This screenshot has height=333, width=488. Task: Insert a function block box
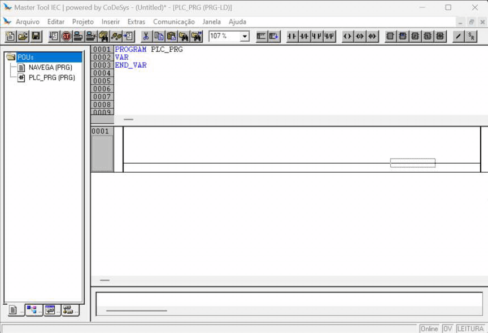[390, 36]
